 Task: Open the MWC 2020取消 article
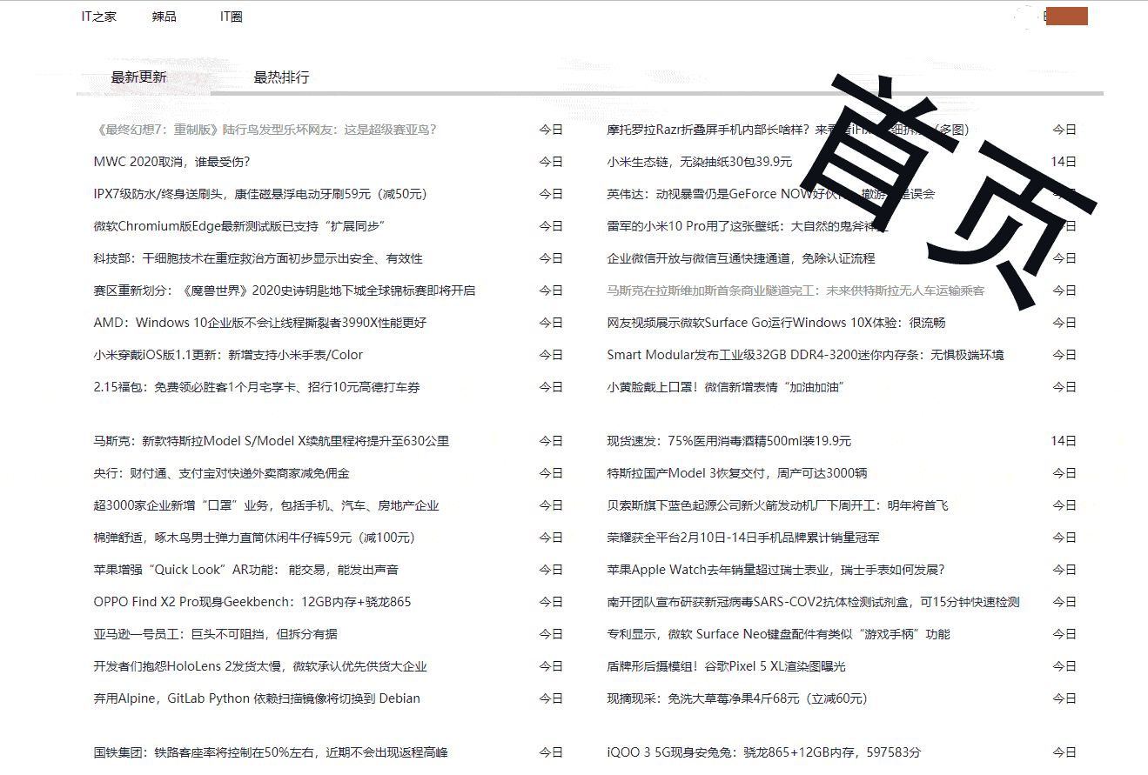tap(171, 161)
